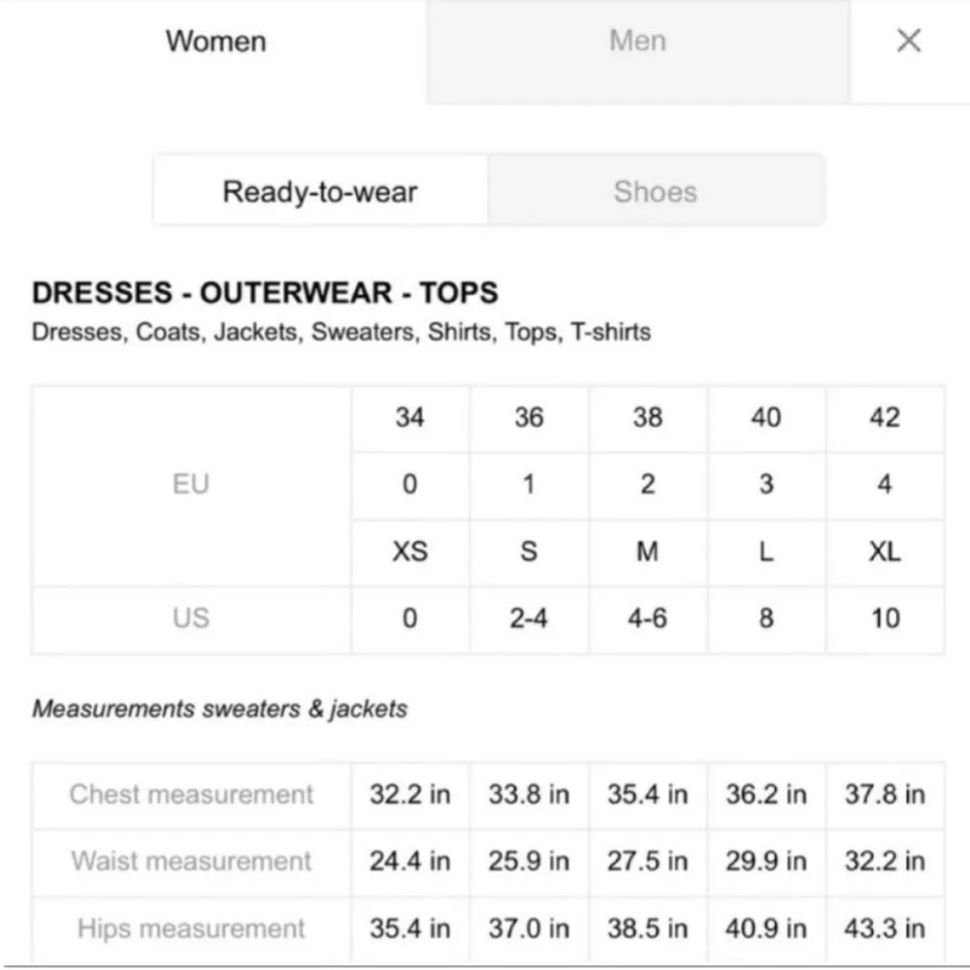
Task: Select the M size cell
Action: [647, 552]
